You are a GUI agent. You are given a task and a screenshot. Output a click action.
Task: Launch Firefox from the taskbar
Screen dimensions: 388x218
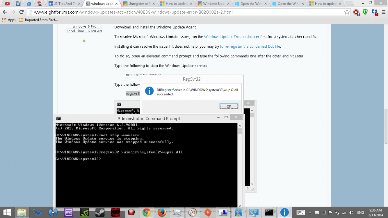162,212
